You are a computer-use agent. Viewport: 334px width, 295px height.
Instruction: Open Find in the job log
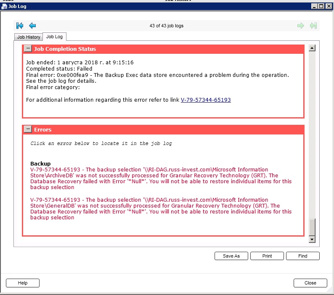point(303,256)
